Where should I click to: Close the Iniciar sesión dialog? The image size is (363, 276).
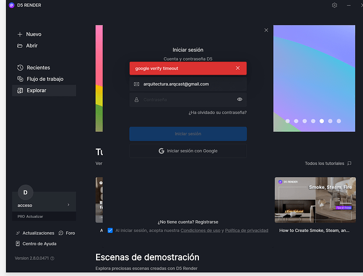(266, 30)
